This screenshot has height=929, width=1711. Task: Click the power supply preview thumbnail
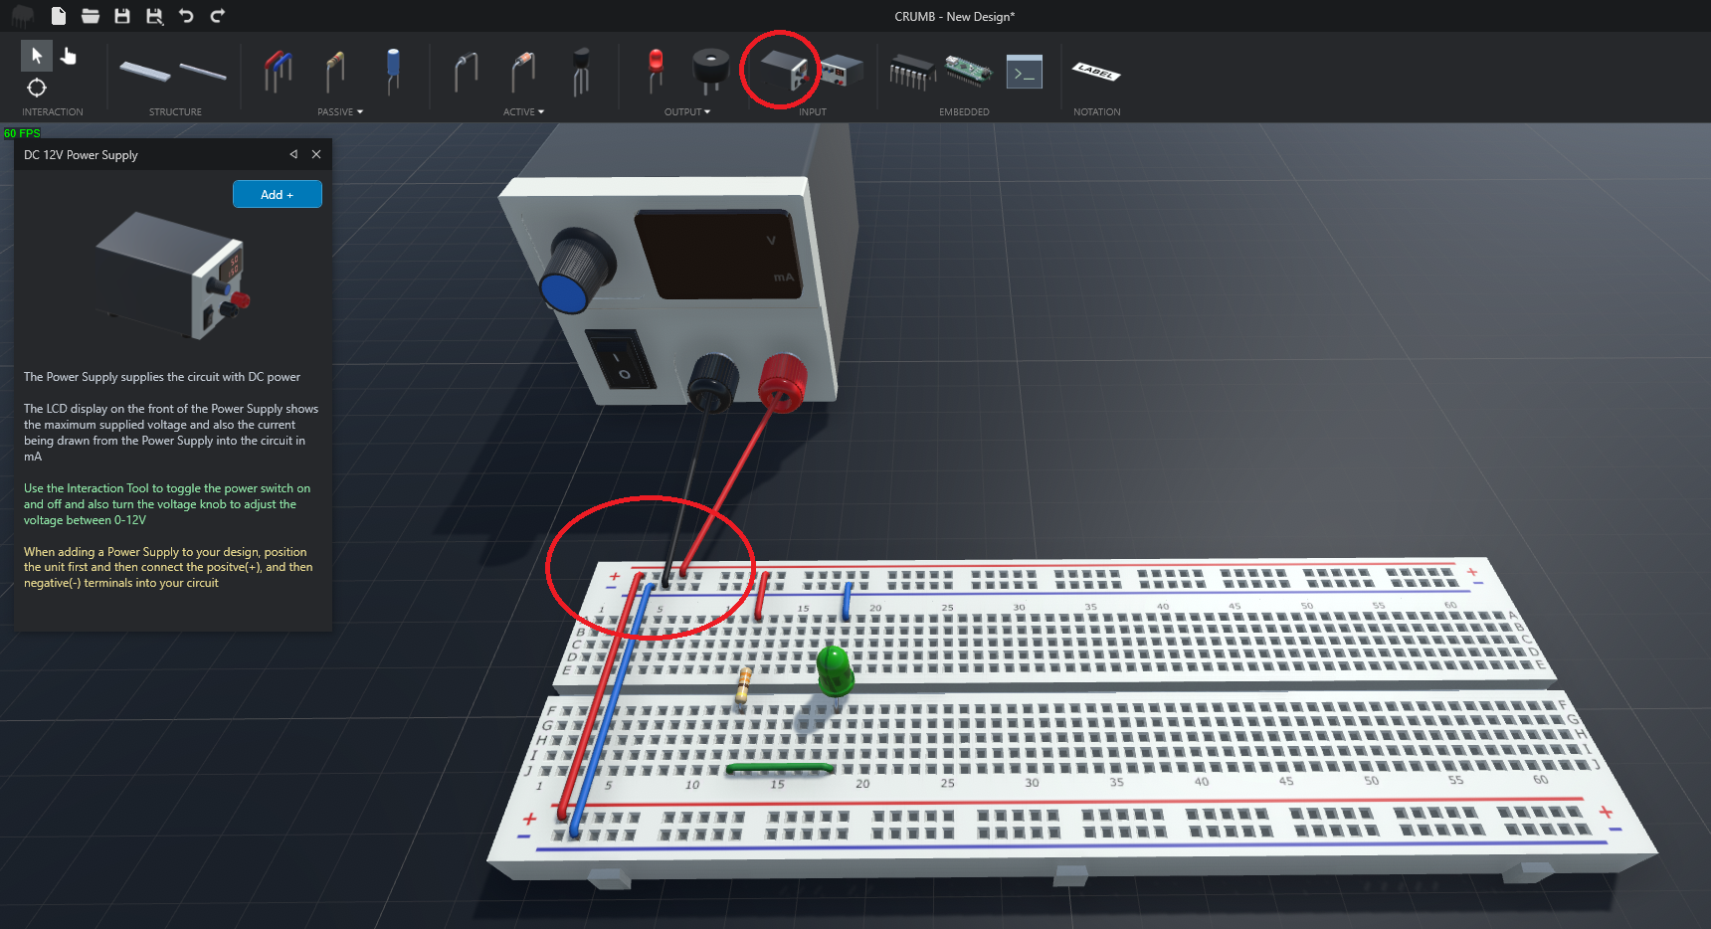pyautogui.click(x=171, y=276)
